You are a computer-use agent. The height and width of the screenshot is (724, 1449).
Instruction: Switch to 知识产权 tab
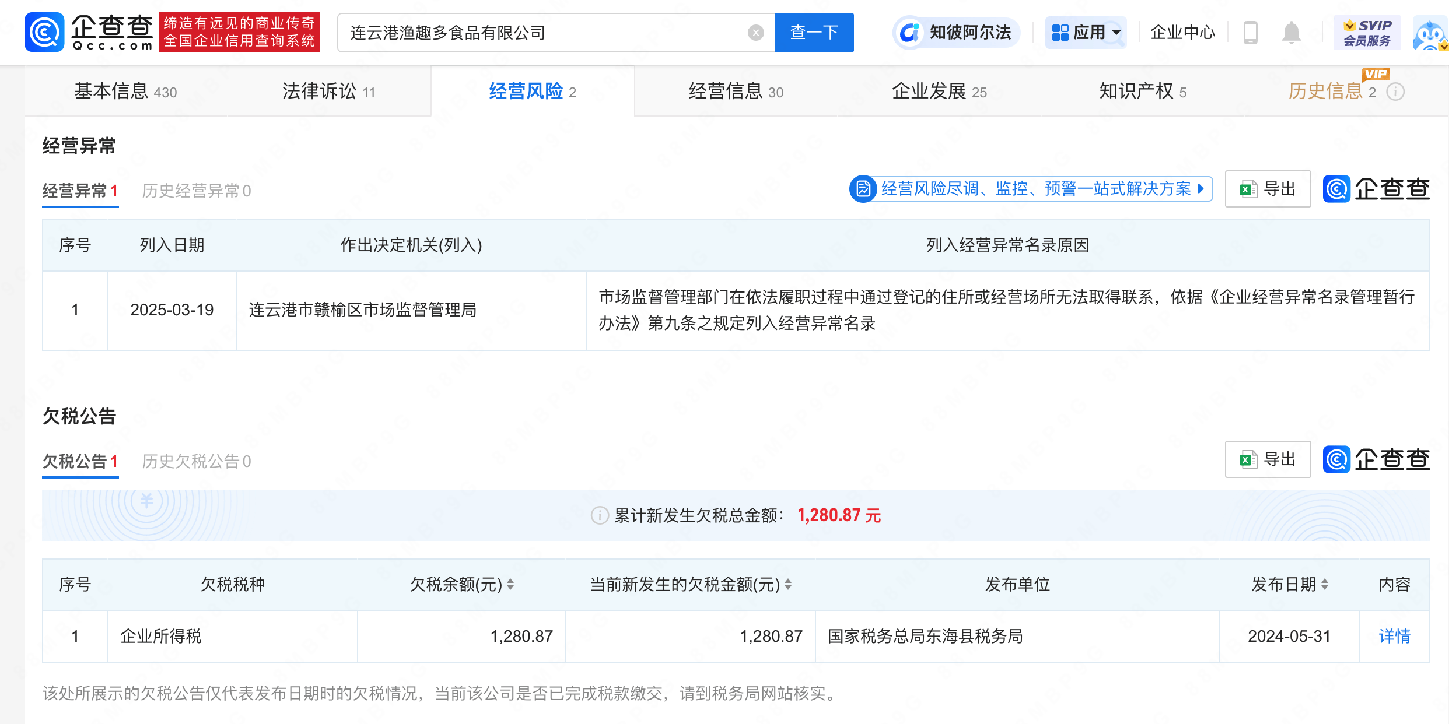click(1142, 92)
